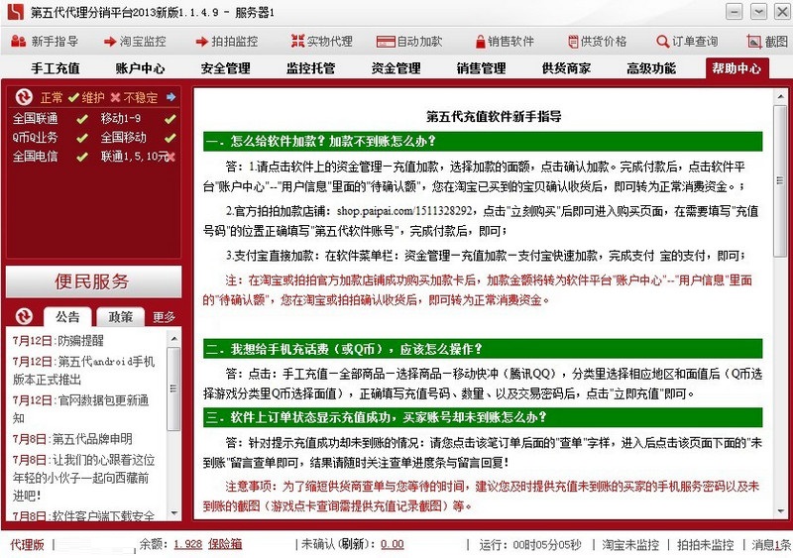The width and height of the screenshot is (793, 558).
Task: Open announcement 7月8日:第五代品牌申明
Action: (72, 439)
